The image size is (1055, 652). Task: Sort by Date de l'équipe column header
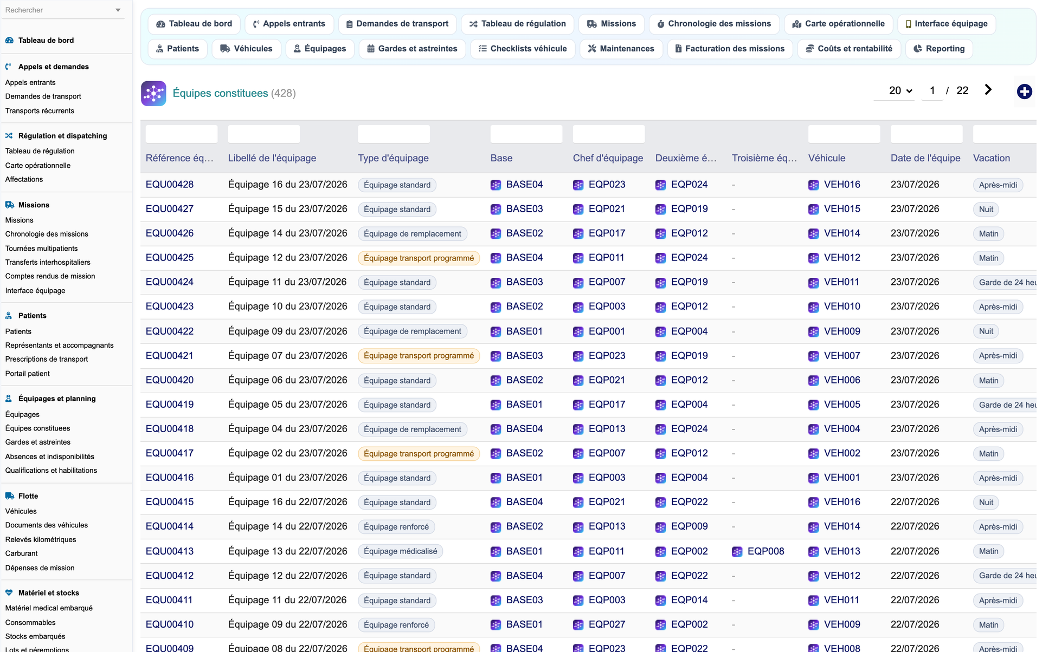(925, 158)
